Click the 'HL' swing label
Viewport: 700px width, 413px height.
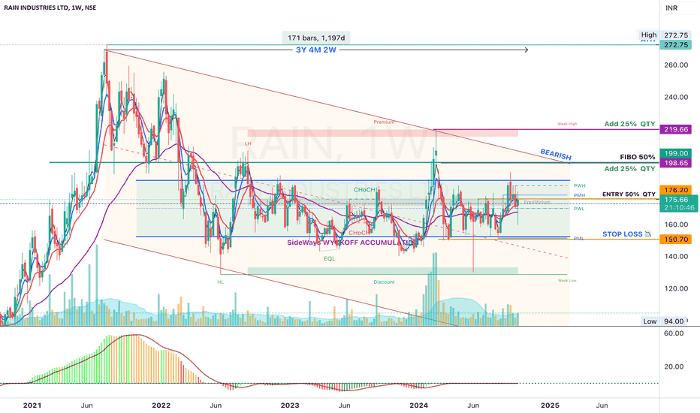tap(221, 282)
